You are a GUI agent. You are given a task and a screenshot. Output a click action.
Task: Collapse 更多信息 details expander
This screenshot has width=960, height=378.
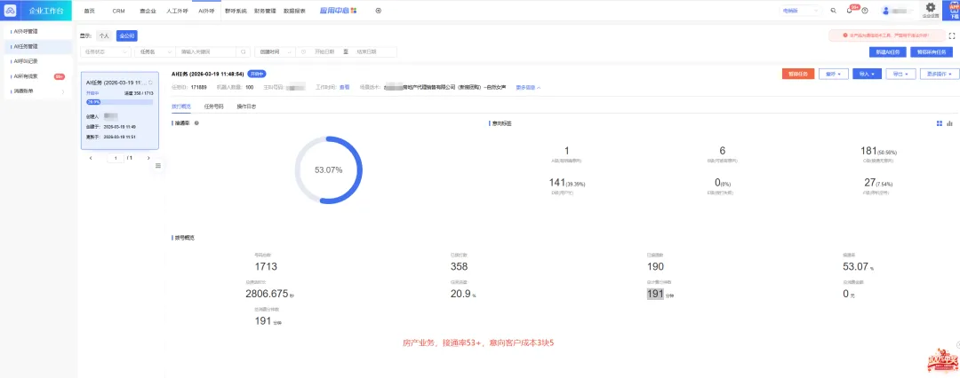pyautogui.click(x=528, y=88)
